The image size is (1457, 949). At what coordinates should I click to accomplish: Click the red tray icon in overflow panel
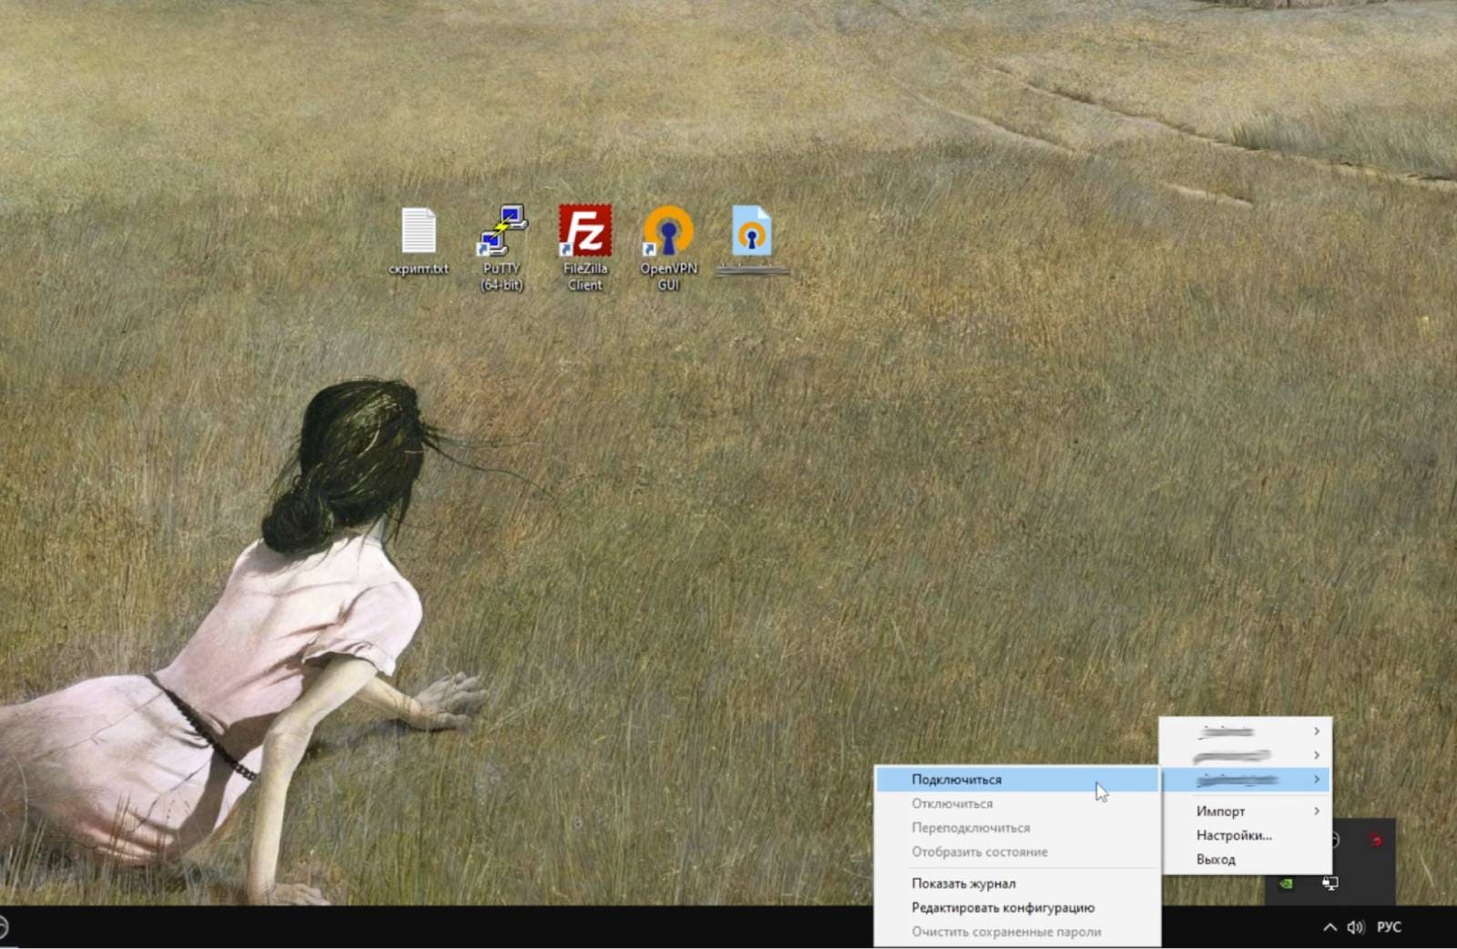click(x=1376, y=840)
